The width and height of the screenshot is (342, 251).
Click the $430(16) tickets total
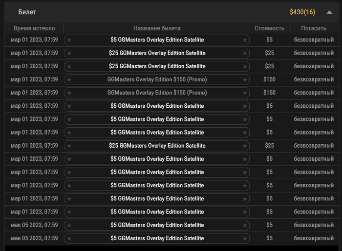pos(302,12)
